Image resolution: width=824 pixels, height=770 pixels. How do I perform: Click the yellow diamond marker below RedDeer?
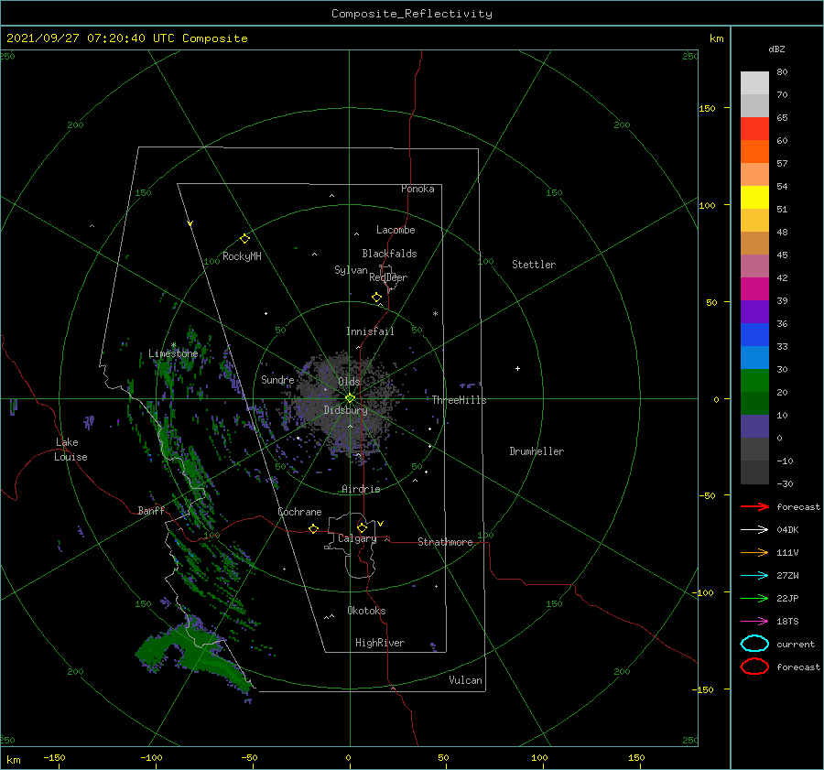(x=377, y=298)
